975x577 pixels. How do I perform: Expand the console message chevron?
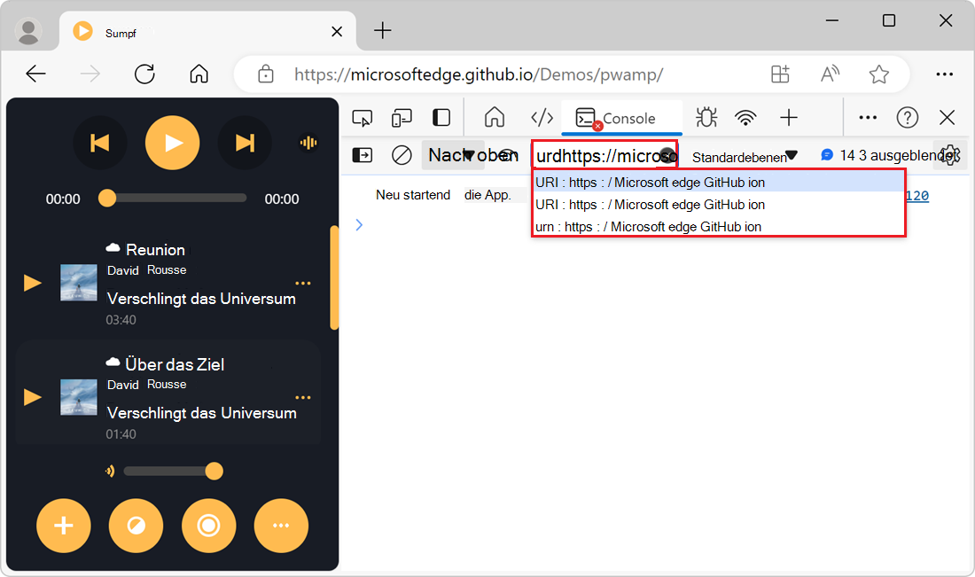click(359, 224)
